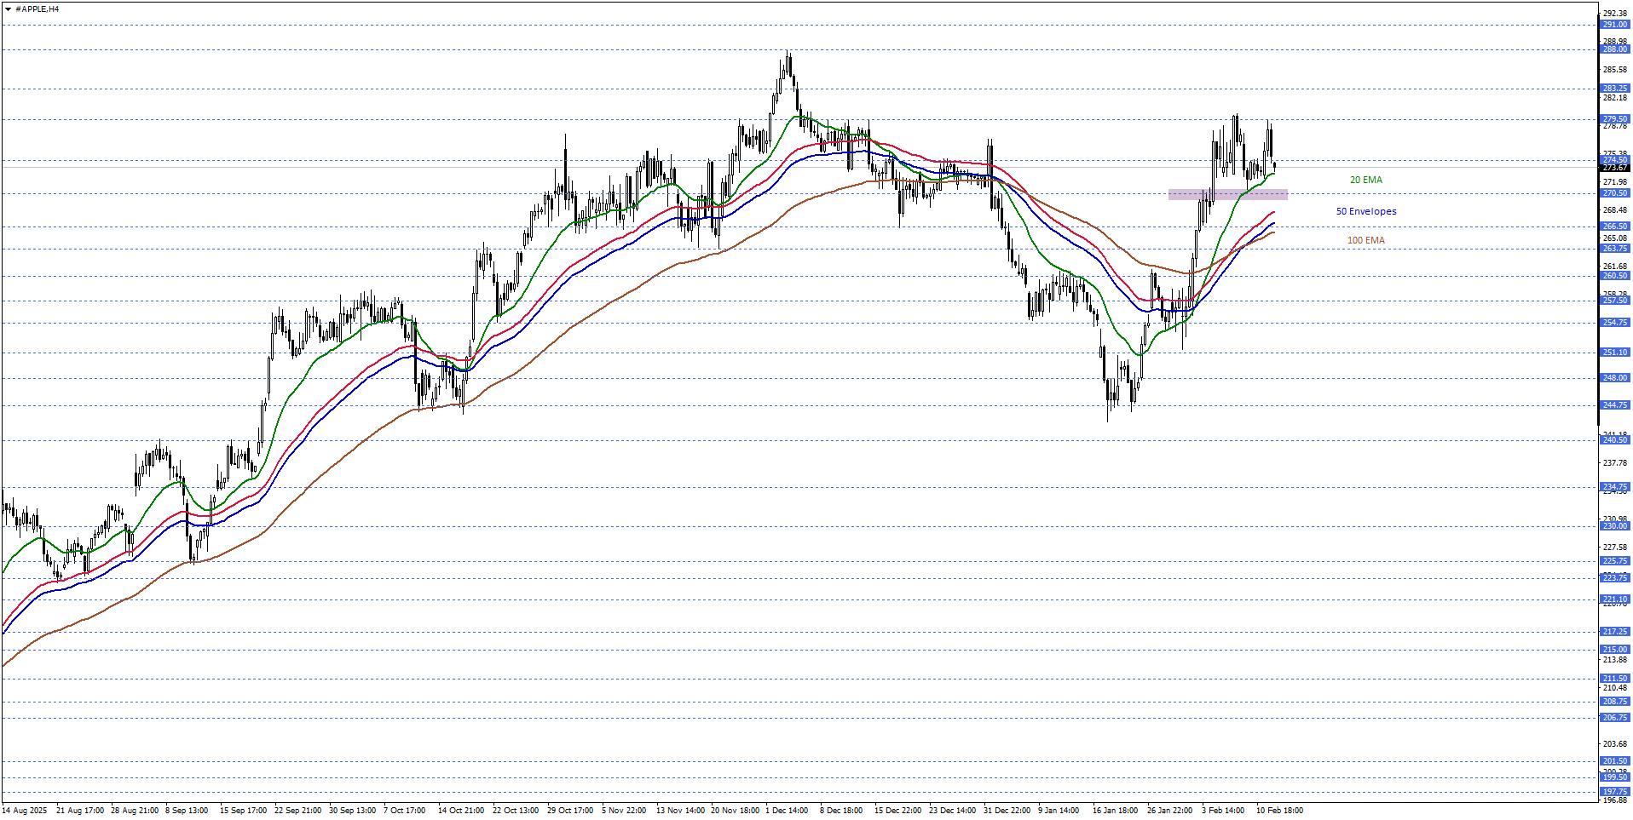Click the 16 Jan 18:00 time label
The image size is (1633, 820).
(x=1115, y=811)
